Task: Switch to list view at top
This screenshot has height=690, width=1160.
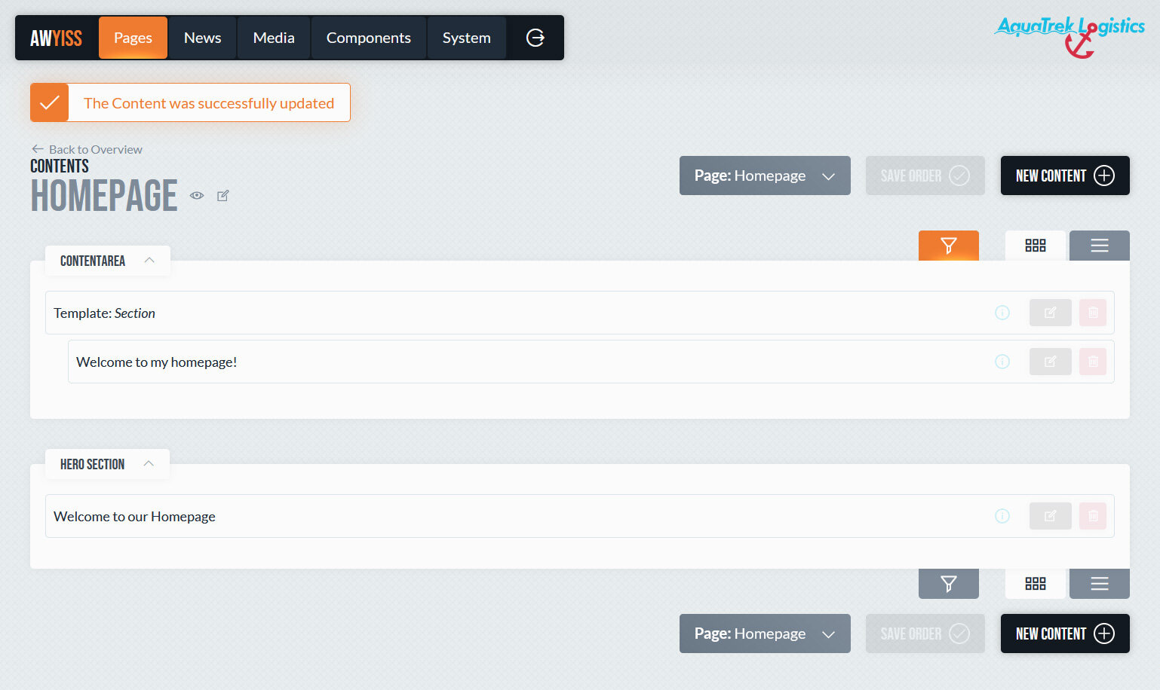Action: [x=1099, y=246]
